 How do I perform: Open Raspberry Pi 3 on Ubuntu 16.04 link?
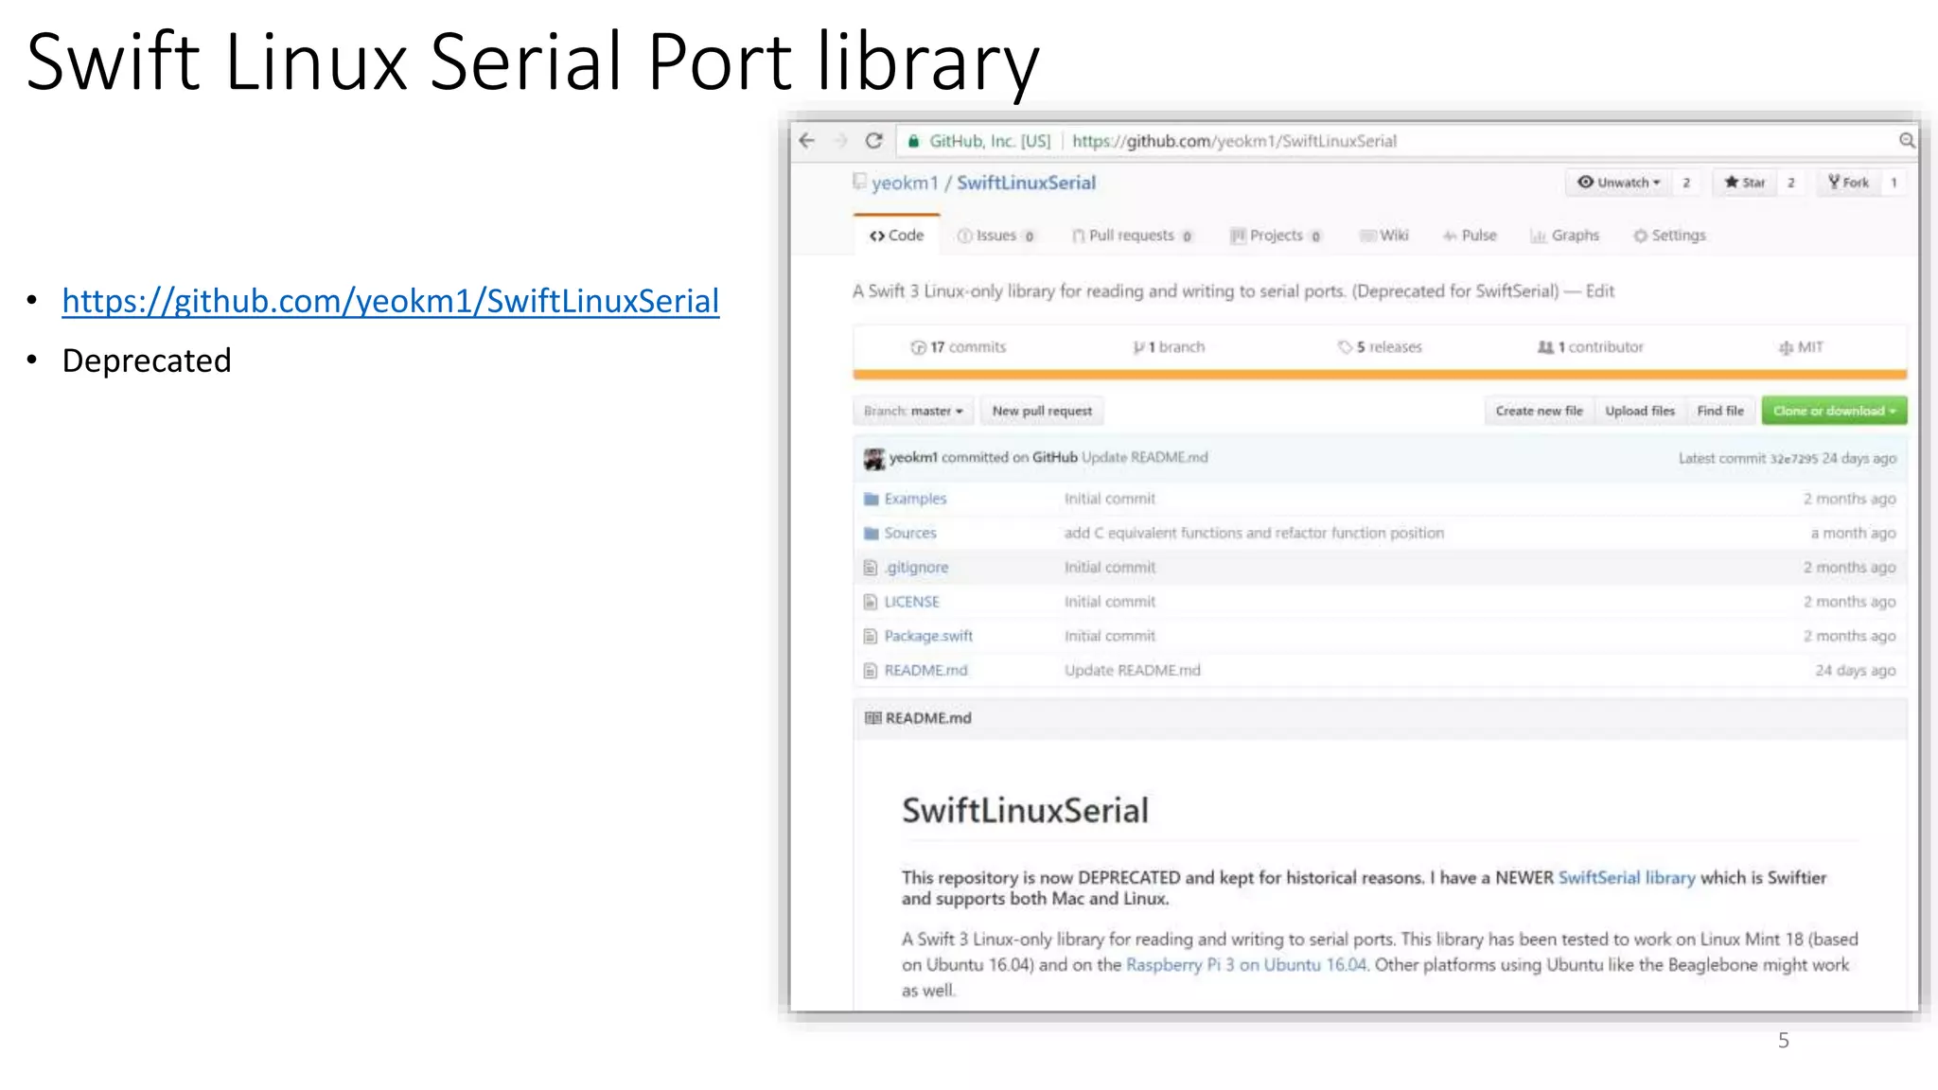point(1246,965)
